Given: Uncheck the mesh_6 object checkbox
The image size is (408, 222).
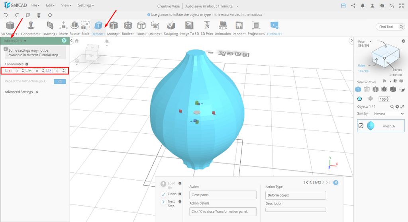Looking at the screenshot, I should [361, 126].
